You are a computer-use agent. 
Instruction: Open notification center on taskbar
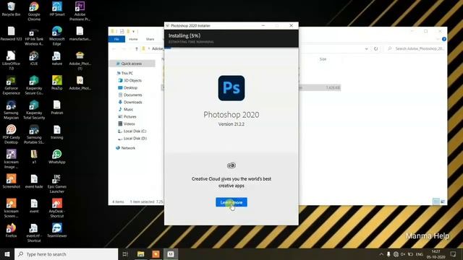click(453, 254)
